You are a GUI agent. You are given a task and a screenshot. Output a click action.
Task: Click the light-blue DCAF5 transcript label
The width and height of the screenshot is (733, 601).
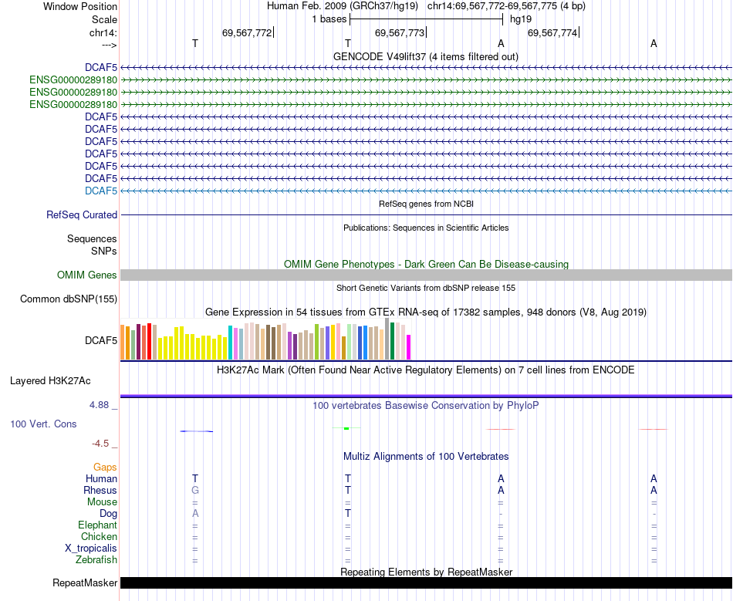(101, 191)
